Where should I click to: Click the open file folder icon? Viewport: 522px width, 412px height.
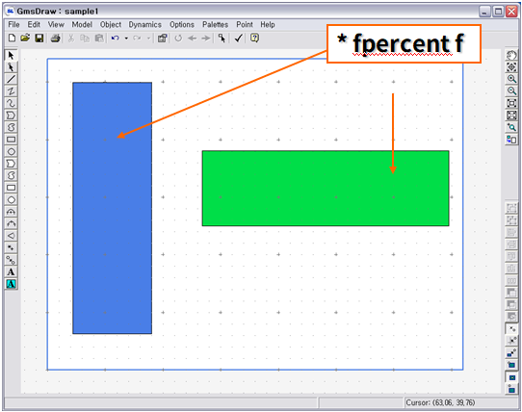(x=25, y=38)
